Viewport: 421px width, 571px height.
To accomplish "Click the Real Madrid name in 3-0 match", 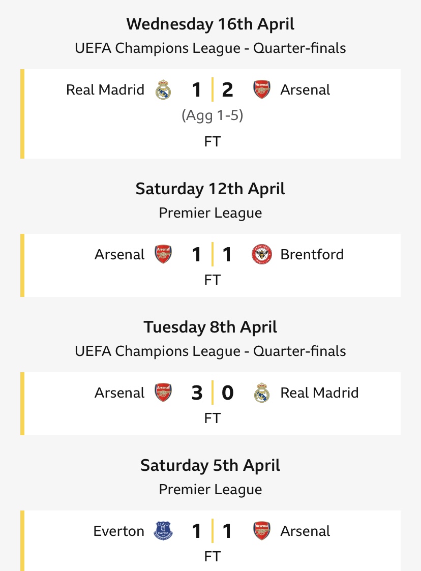I will [319, 393].
